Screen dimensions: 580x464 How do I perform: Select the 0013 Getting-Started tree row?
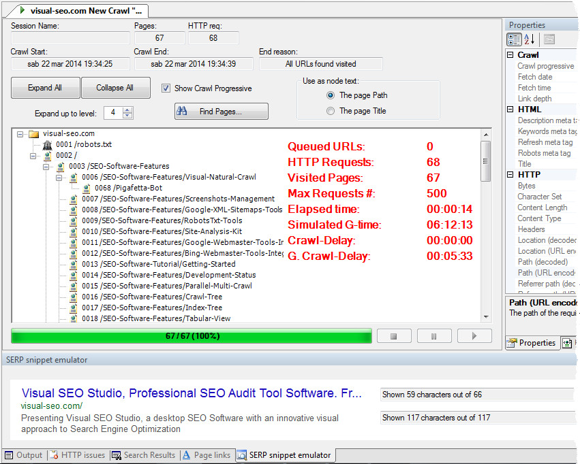click(x=158, y=264)
